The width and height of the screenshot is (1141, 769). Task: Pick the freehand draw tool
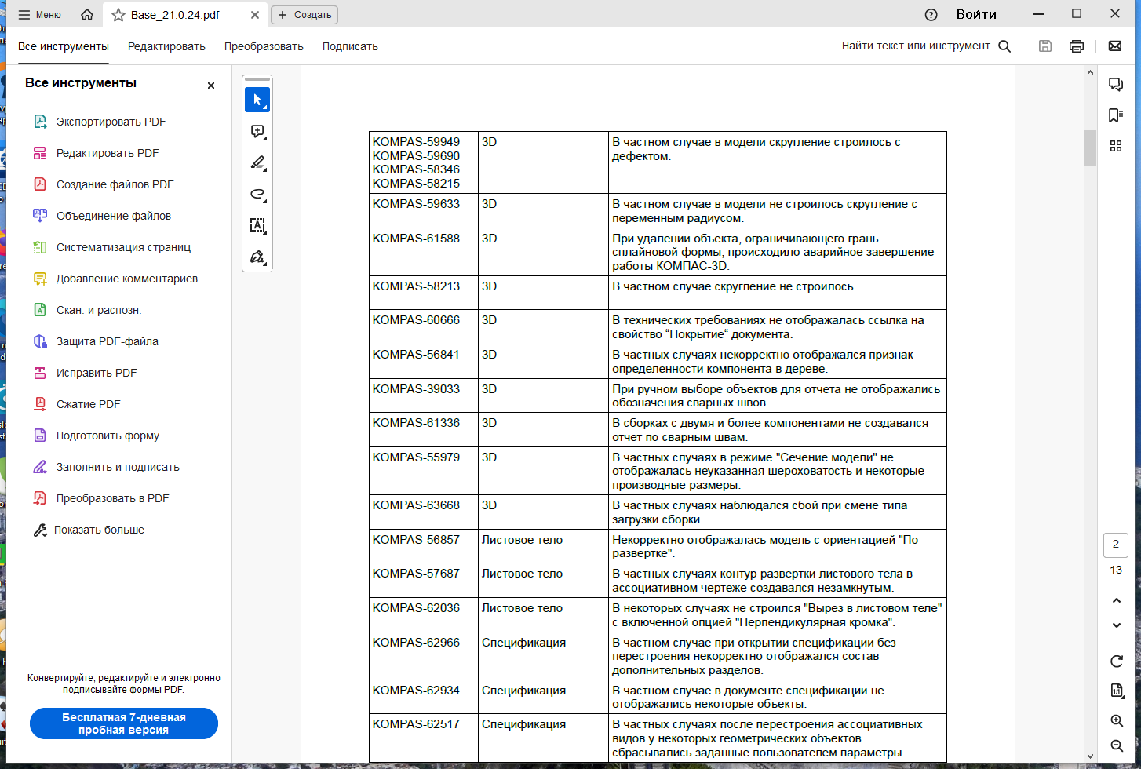click(257, 194)
